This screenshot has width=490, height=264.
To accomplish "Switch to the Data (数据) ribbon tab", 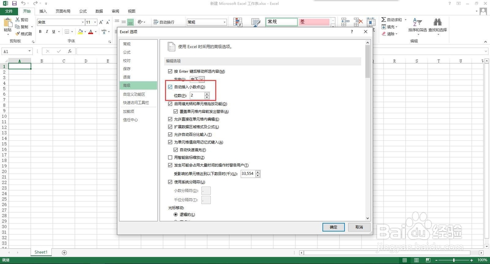I will pos(99,11).
